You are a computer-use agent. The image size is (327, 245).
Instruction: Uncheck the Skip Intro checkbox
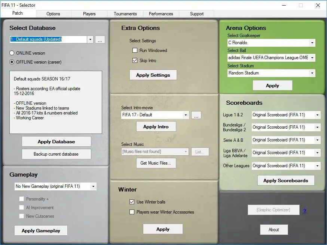coord(135,61)
